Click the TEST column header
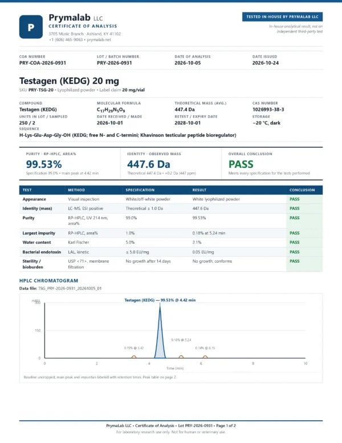 pos(27,190)
